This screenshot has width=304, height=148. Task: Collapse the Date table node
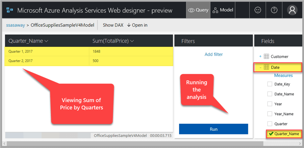[x=260, y=68]
